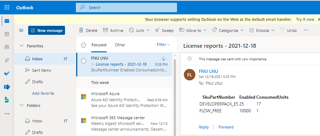Open People contacts icon
The width and height of the screenshot is (320, 136).
coord(7,47)
